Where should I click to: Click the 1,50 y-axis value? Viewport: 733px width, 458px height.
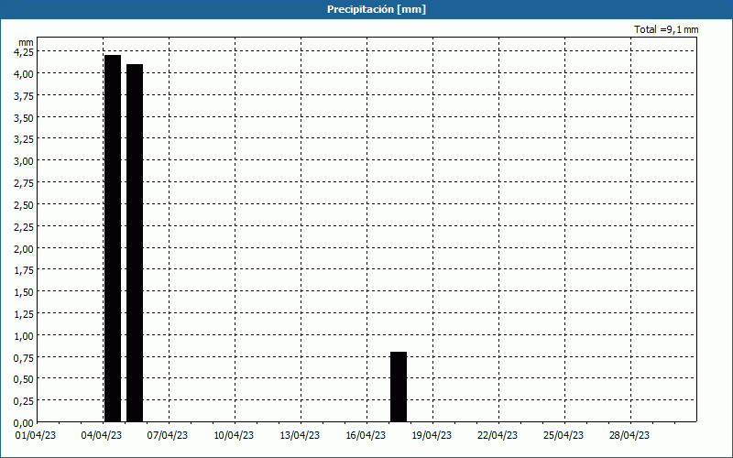(x=24, y=292)
